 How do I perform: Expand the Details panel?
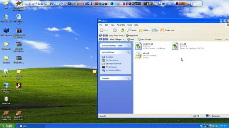coord(129,78)
